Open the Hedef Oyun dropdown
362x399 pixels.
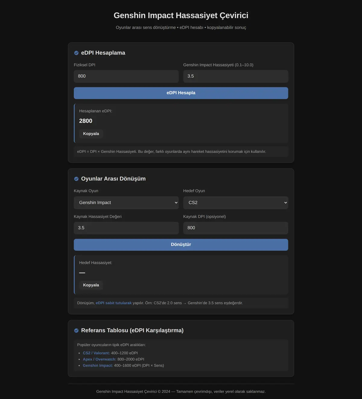click(236, 203)
